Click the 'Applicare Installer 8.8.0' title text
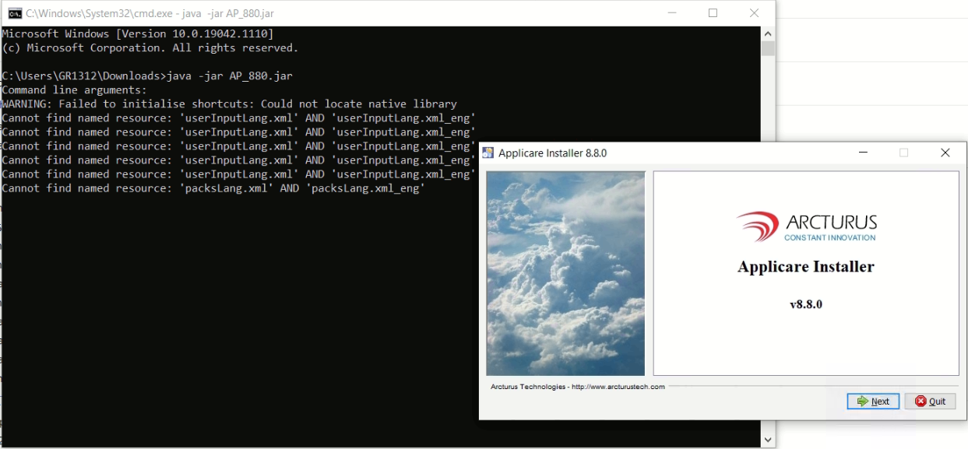Viewport: 968px width, 449px height. 552,153
